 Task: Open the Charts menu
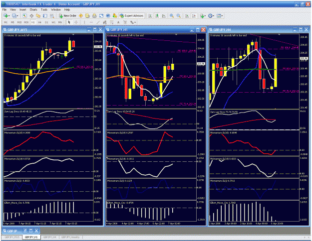(33, 9)
